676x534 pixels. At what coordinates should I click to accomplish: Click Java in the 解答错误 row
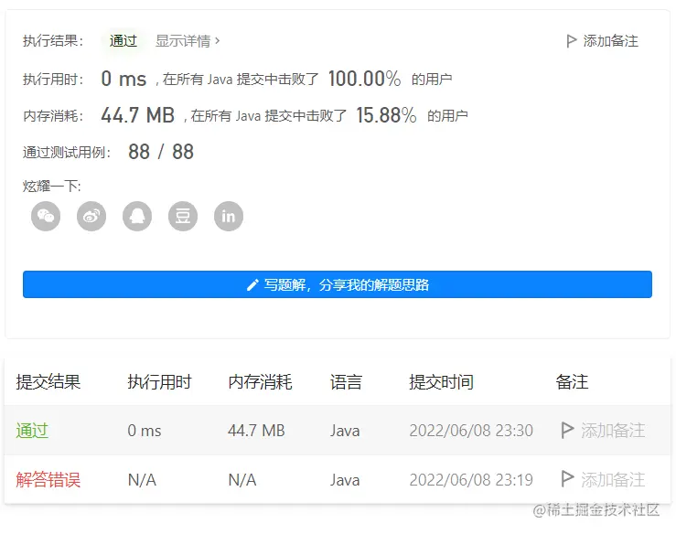click(345, 480)
